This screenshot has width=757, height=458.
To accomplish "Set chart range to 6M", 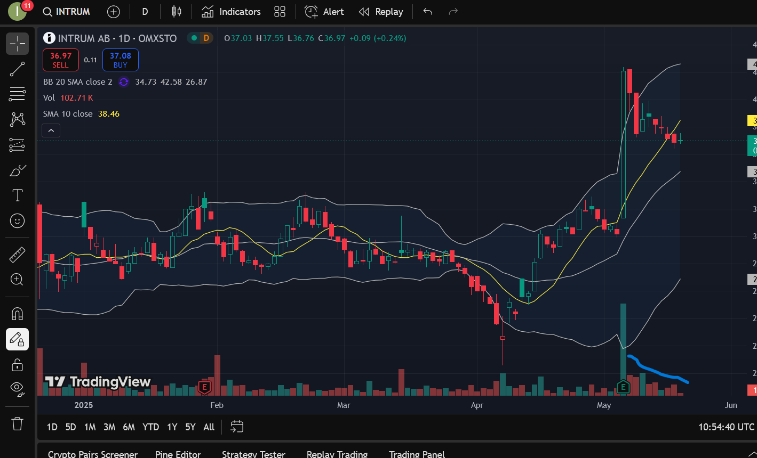I will point(129,427).
